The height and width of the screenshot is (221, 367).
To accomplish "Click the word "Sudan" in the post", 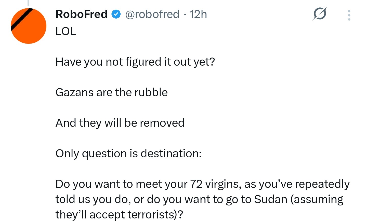I will click(x=271, y=199).
